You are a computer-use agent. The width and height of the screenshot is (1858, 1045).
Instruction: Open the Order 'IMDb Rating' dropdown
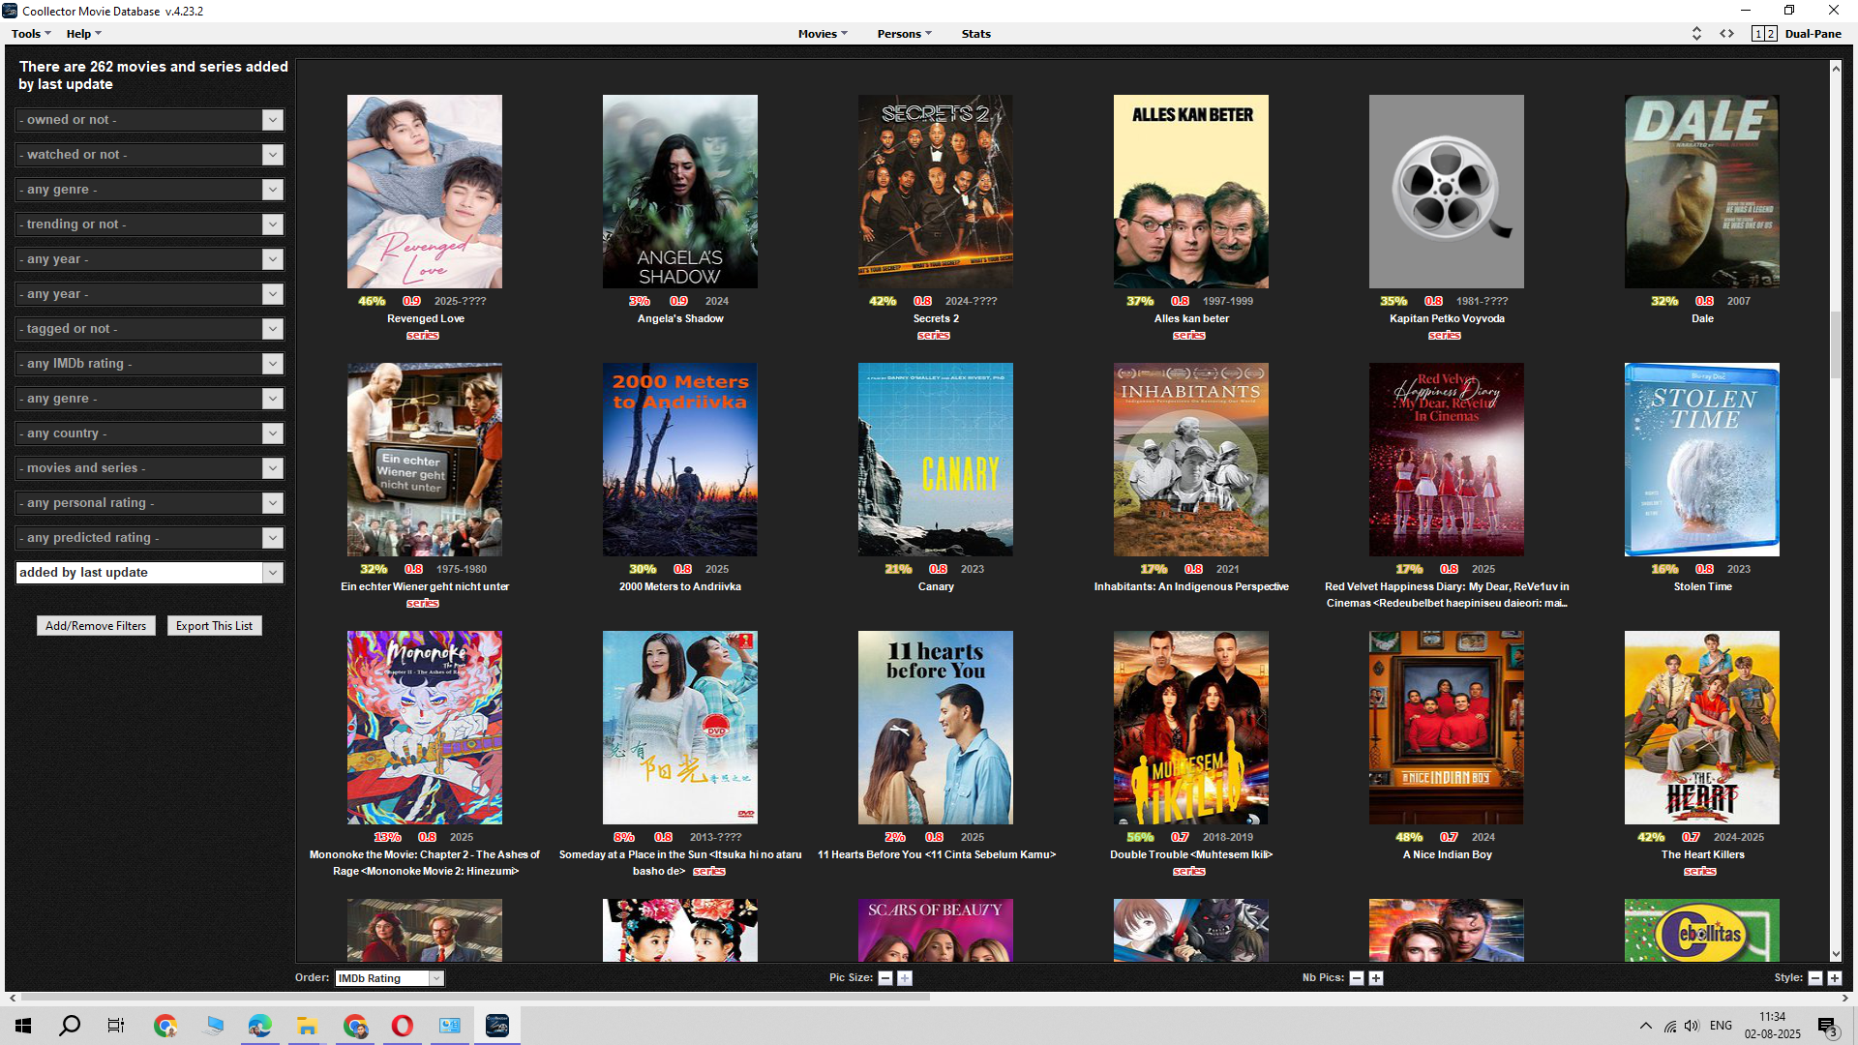point(389,978)
